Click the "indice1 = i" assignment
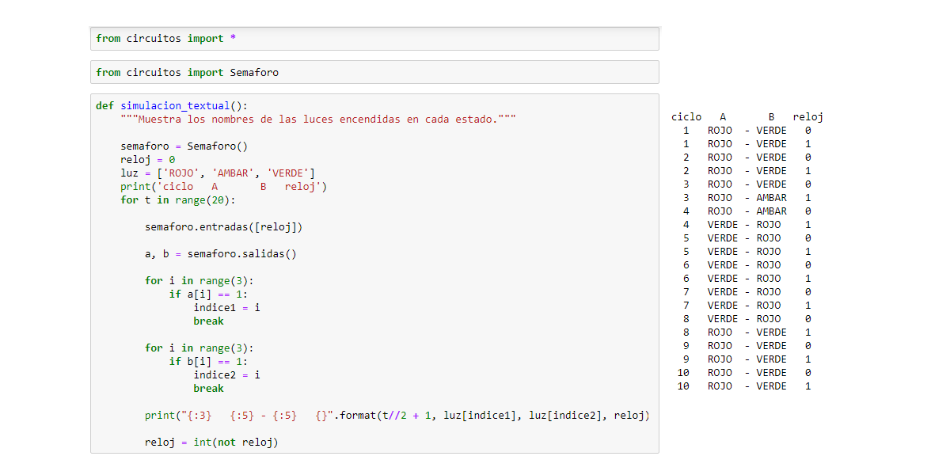Image resolution: width=950 pixels, height=475 pixels. pos(226,308)
